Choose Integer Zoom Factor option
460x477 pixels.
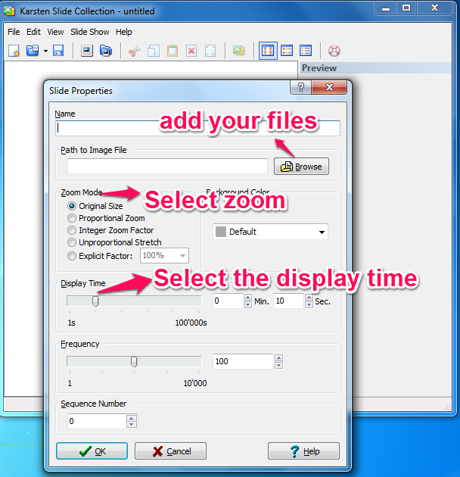pos(110,230)
